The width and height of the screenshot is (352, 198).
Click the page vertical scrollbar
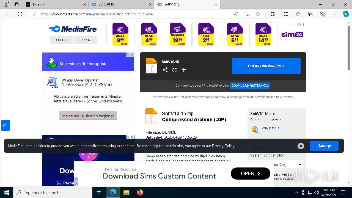pos(349,48)
